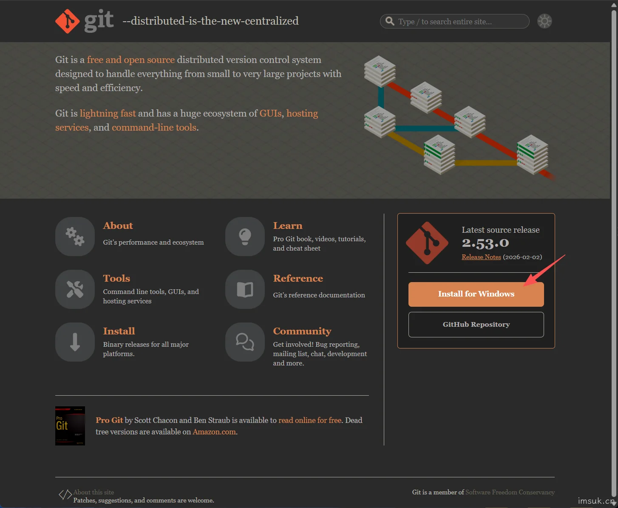618x508 pixels.
Task: Click the release date (2026-02-02)
Action: click(x=522, y=257)
